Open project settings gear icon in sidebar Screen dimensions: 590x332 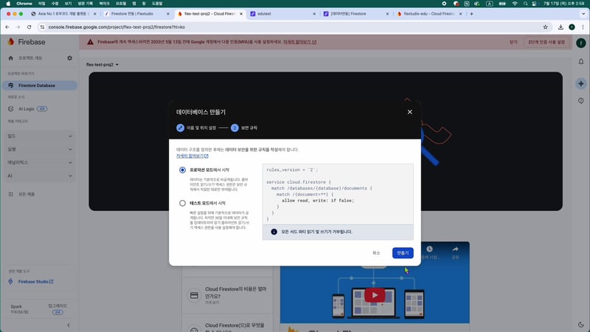click(x=69, y=58)
